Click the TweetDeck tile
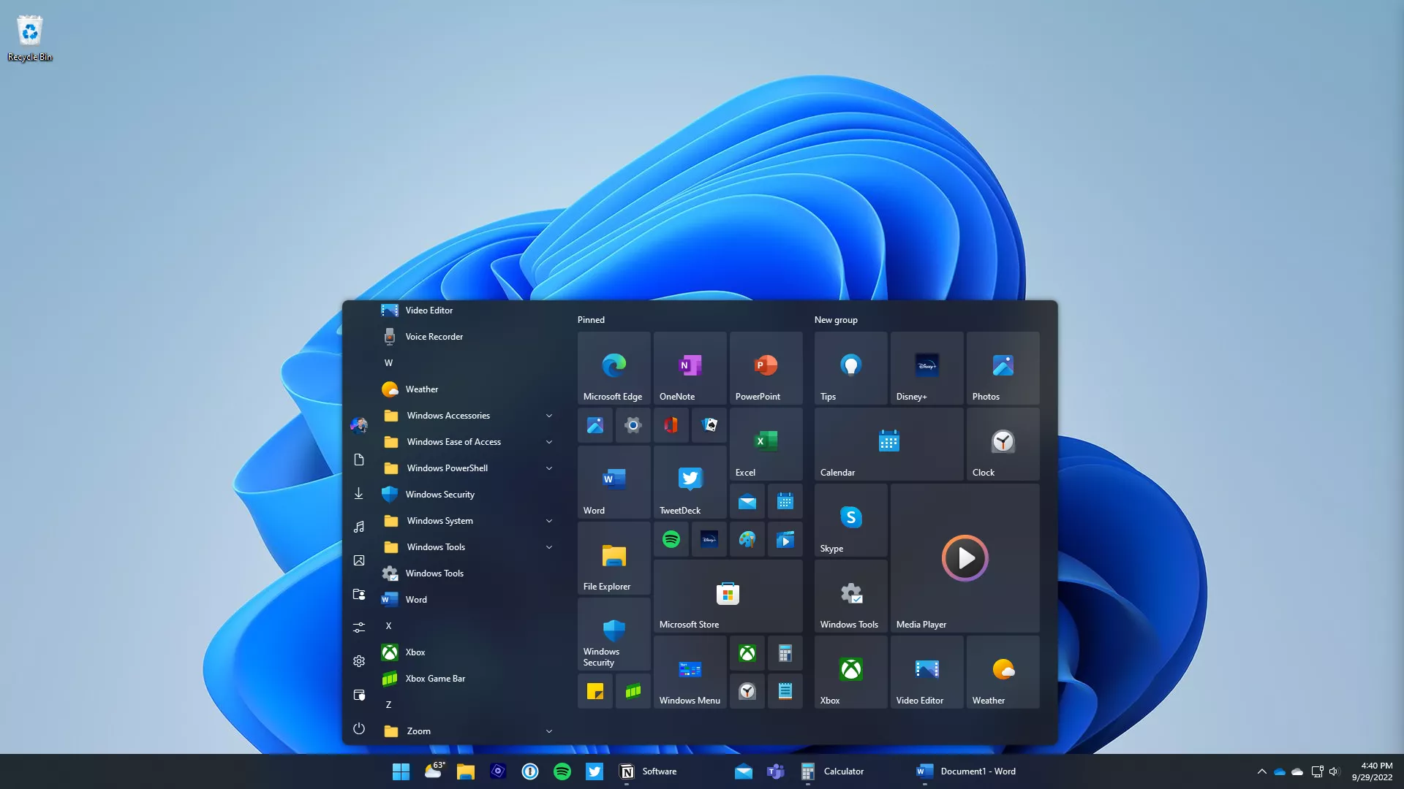The image size is (1404, 789). (x=690, y=482)
